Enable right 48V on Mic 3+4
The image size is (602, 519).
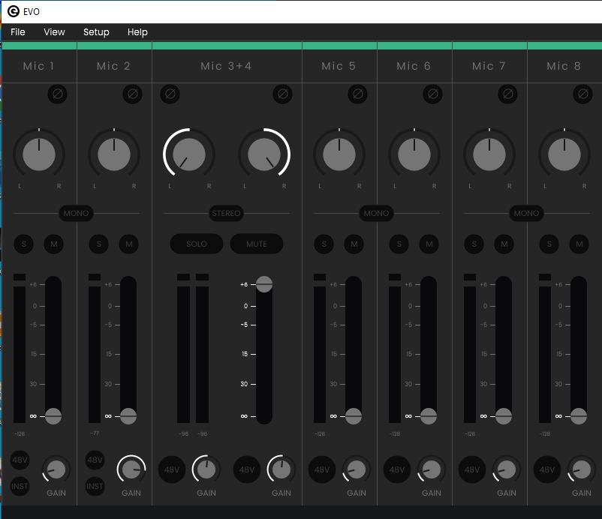point(247,469)
